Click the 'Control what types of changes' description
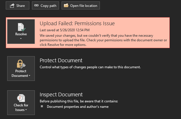The image size is (181, 119). click(x=90, y=67)
